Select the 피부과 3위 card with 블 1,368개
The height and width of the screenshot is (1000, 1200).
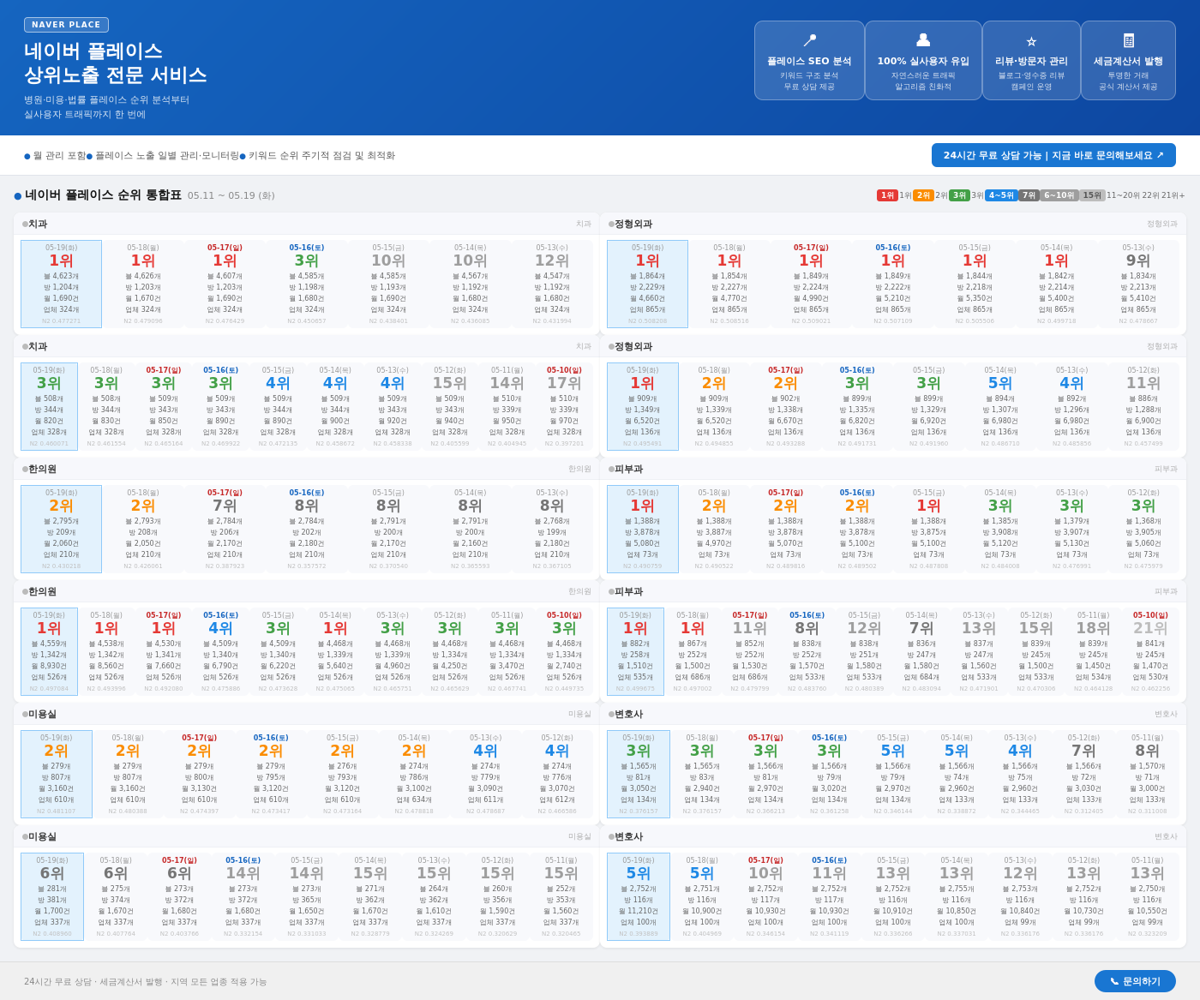pyautogui.click(x=1143, y=529)
